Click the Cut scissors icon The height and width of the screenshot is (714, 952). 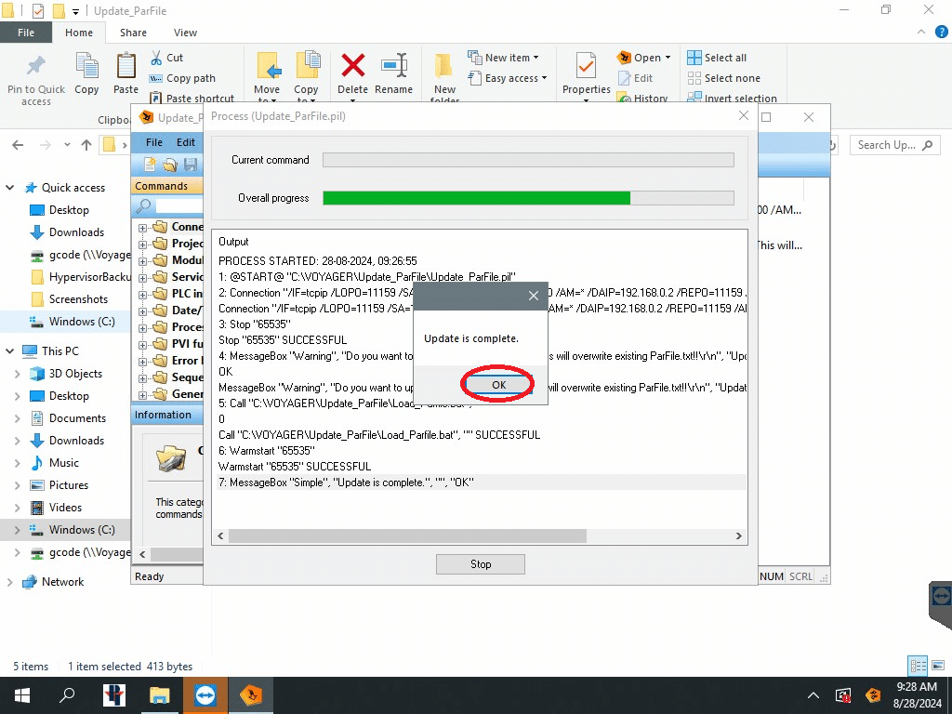pos(155,58)
